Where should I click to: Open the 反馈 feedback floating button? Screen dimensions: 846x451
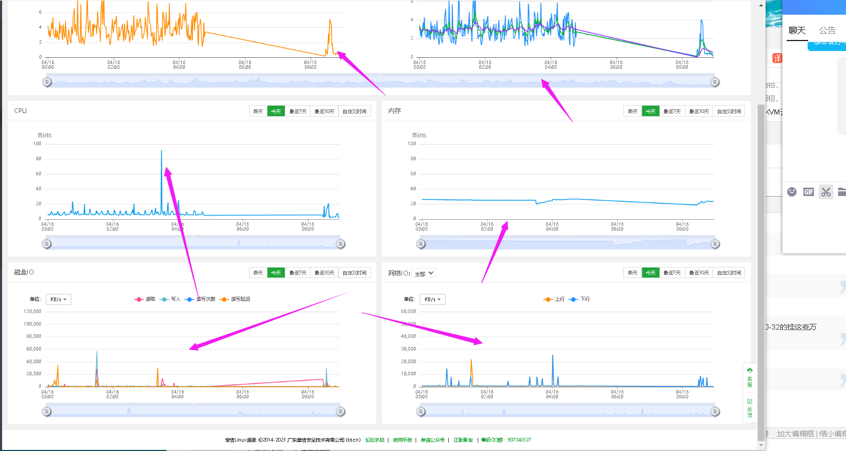coord(750,408)
